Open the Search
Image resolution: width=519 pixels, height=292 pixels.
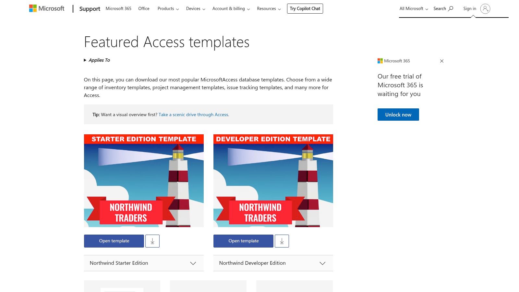[443, 8]
